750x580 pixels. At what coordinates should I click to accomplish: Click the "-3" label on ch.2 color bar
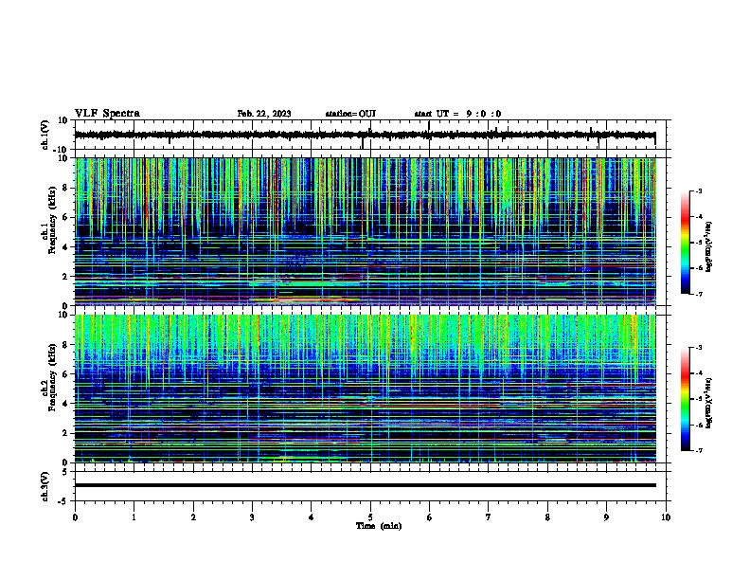point(699,348)
